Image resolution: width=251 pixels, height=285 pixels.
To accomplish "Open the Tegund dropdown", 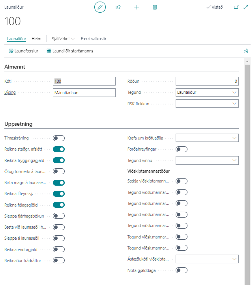I will click(x=207, y=92).
